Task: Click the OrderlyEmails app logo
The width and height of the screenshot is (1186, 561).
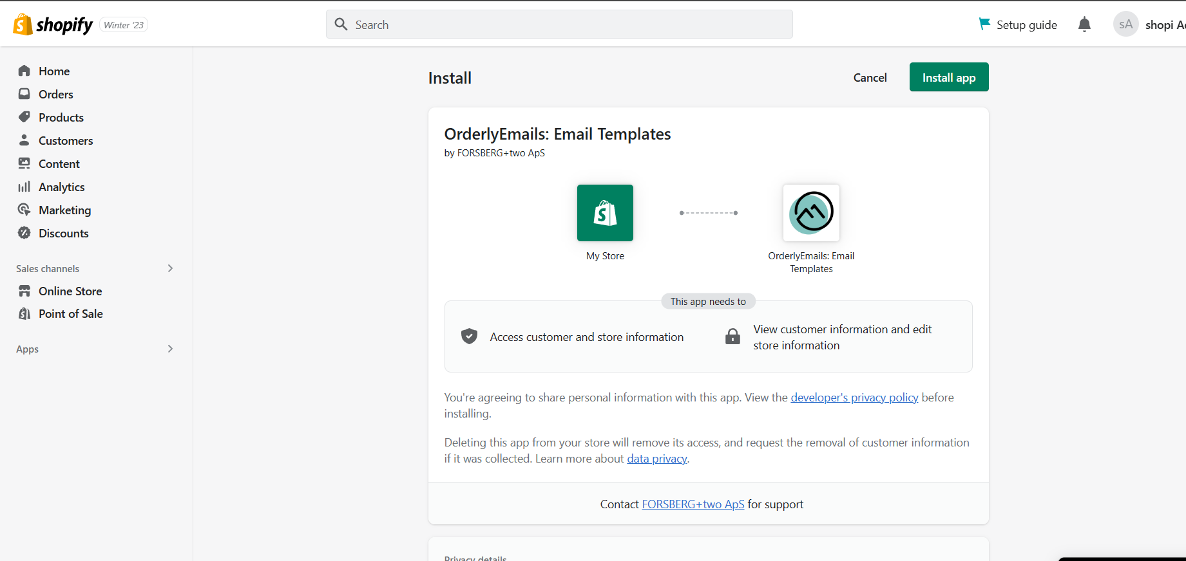Action: click(811, 213)
